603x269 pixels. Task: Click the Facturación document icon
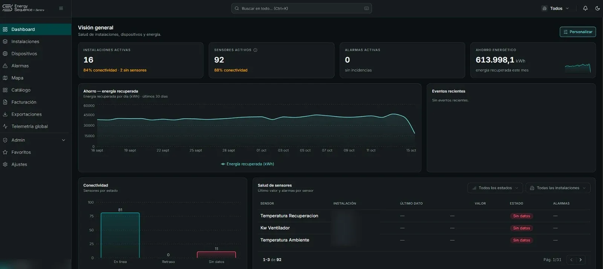5,102
